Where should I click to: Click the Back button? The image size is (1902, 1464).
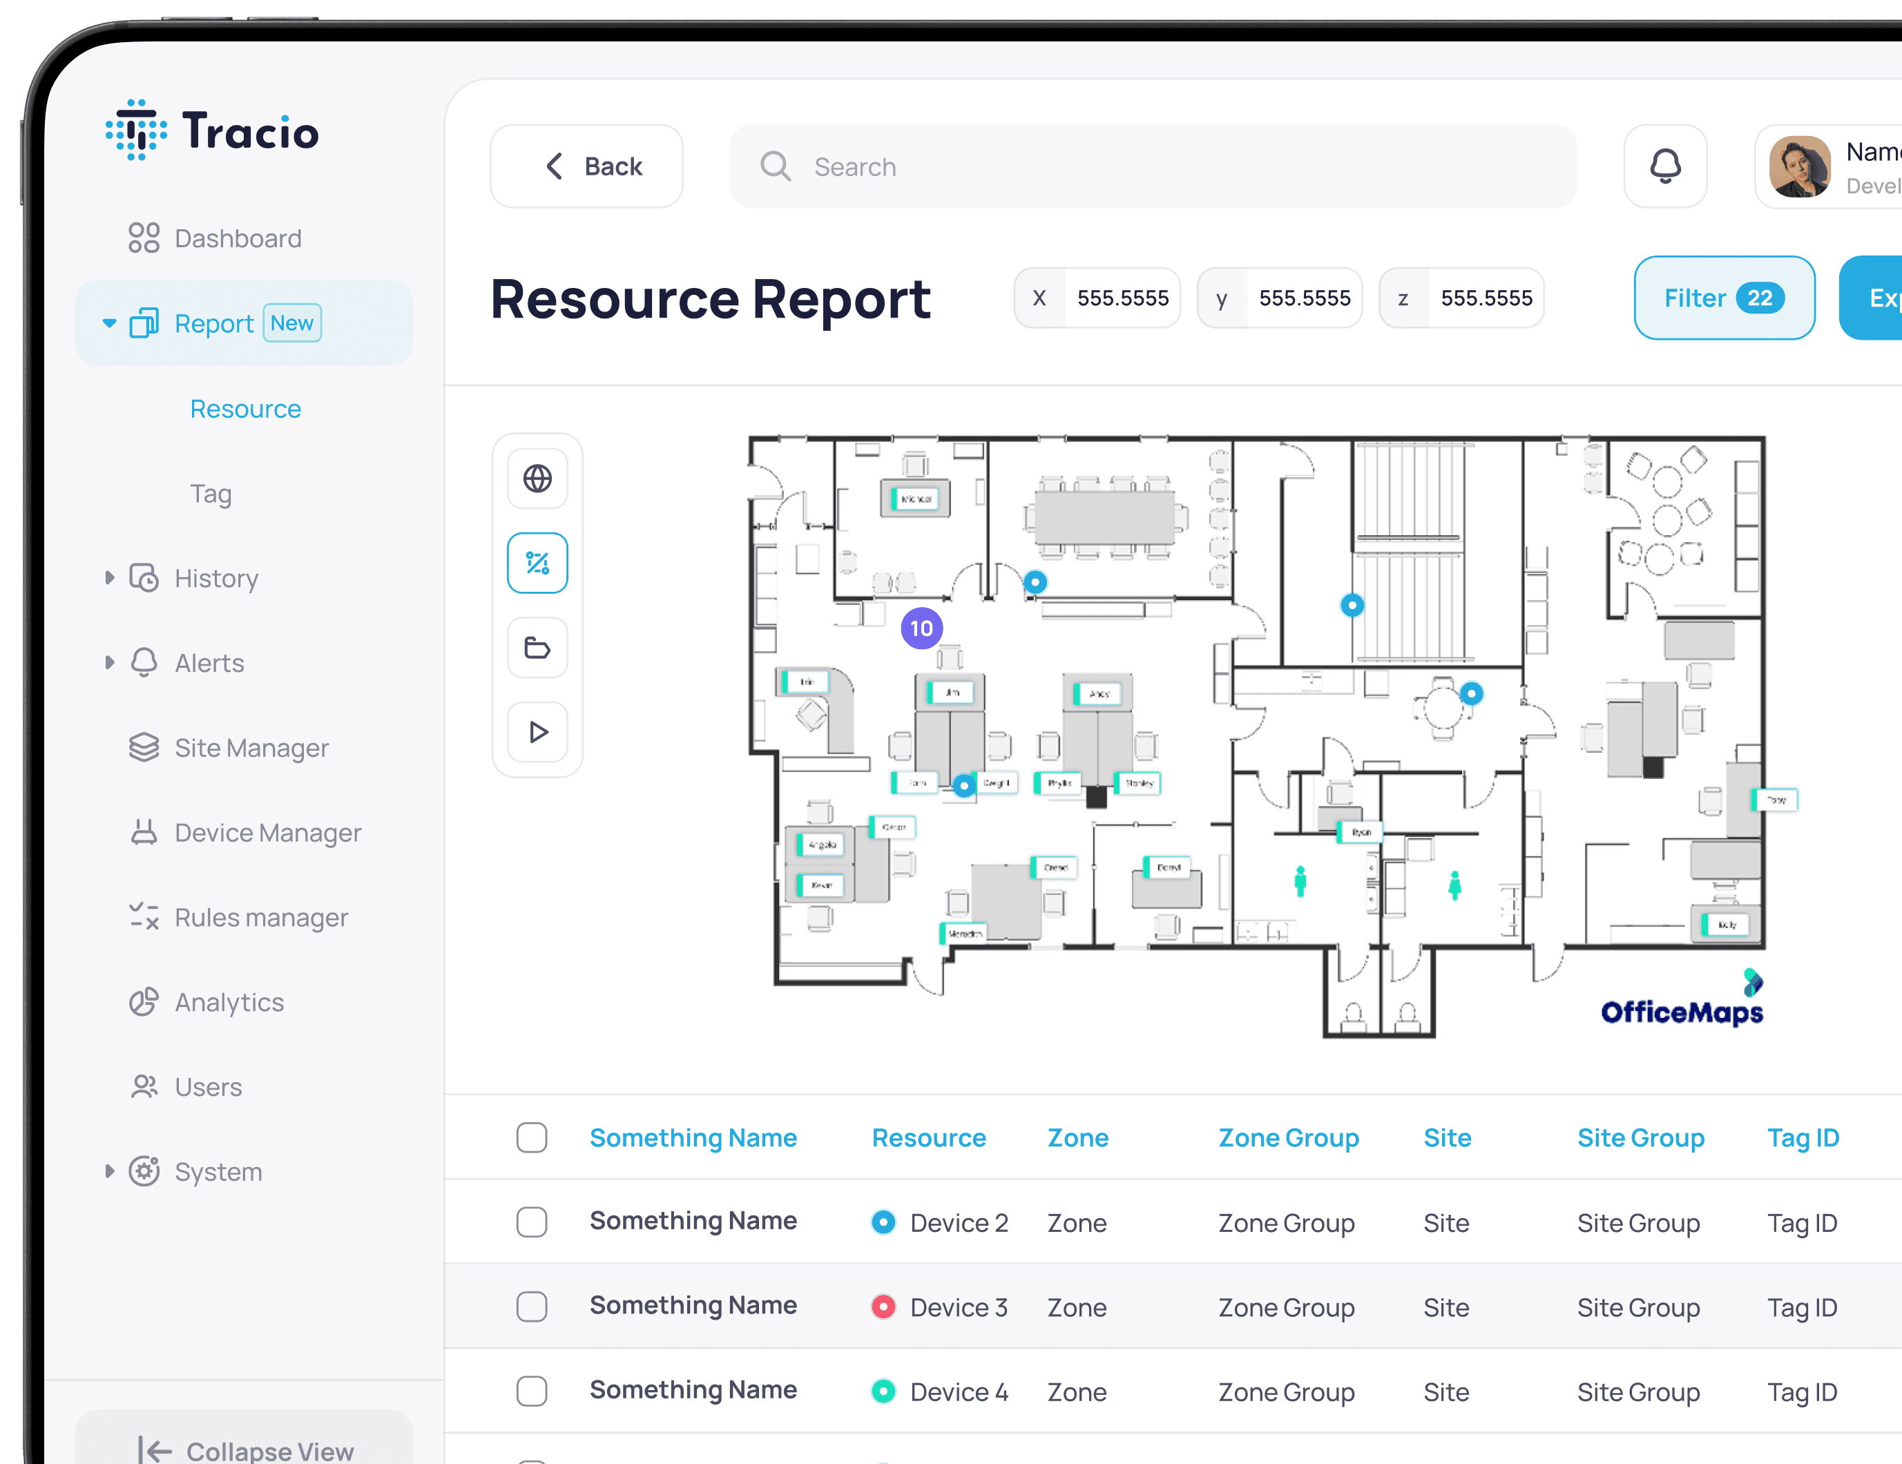[x=586, y=166]
